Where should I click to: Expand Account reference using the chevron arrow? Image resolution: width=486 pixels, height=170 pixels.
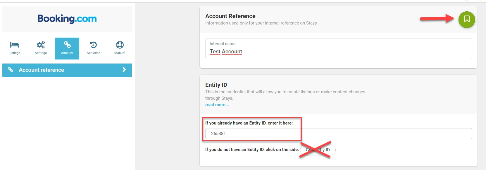pyautogui.click(x=124, y=70)
